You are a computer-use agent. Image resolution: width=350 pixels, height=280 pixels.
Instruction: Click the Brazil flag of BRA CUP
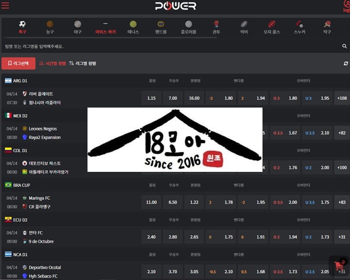pos(8,185)
